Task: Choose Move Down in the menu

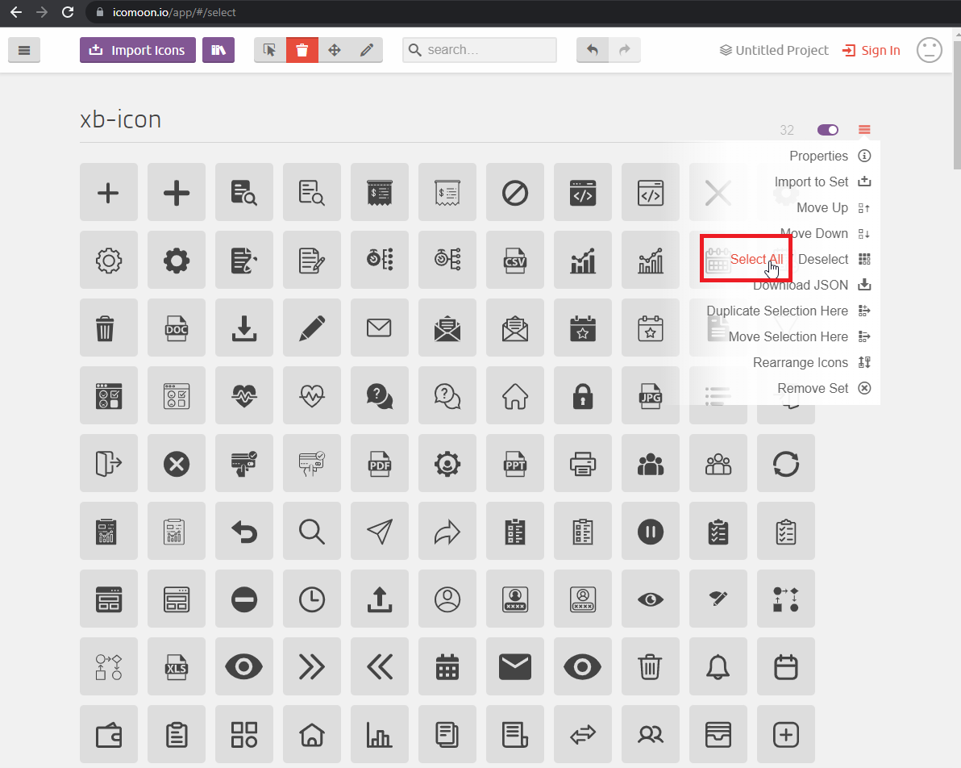Action: [x=825, y=233]
